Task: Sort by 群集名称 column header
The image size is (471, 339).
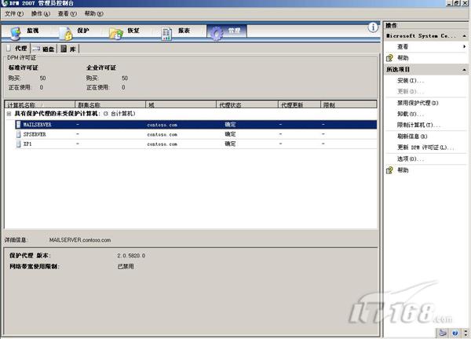Action: 110,104
